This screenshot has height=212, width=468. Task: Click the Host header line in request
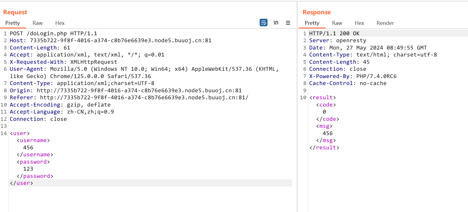click(x=110, y=40)
